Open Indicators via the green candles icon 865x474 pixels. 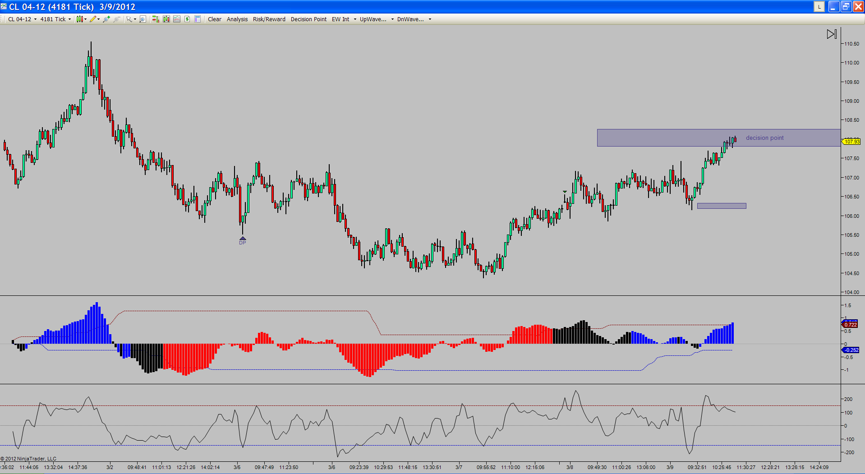166,19
